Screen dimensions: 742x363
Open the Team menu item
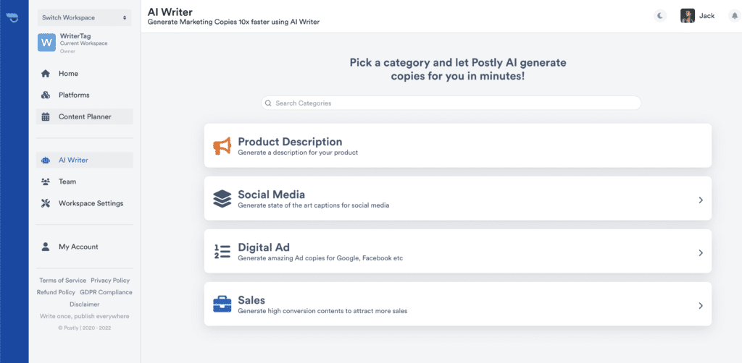(85, 181)
